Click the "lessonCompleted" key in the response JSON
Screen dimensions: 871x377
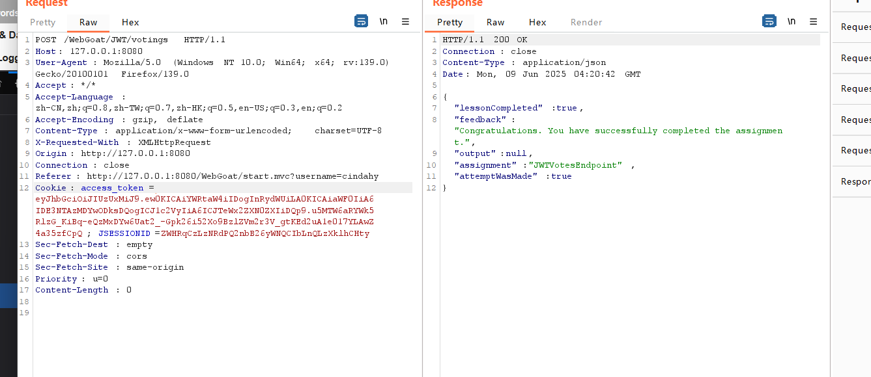click(498, 108)
